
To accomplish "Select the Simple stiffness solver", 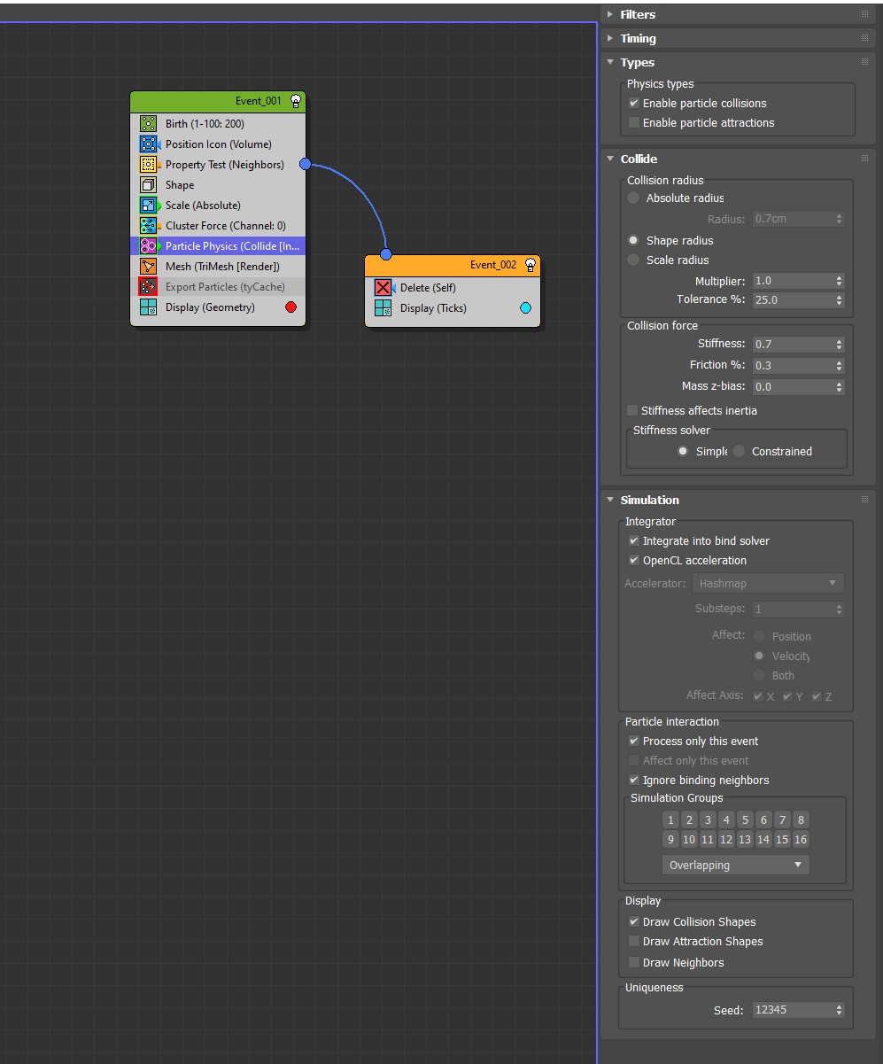I will tap(683, 452).
